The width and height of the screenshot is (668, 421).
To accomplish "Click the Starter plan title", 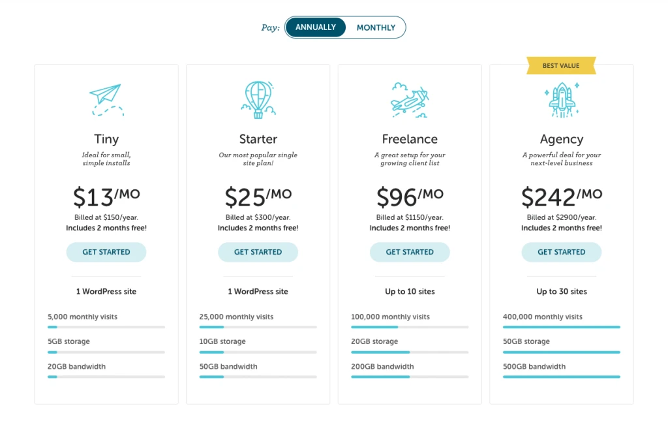I will [x=258, y=139].
